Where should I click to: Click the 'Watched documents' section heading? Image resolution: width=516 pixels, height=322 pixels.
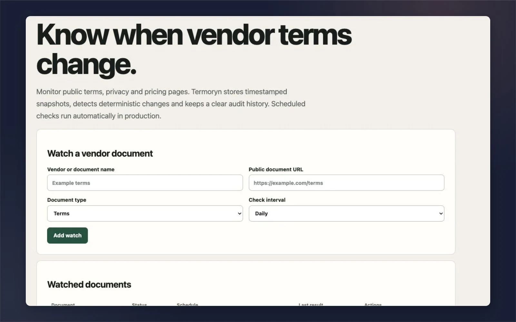pyautogui.click(x=89, y=285)
